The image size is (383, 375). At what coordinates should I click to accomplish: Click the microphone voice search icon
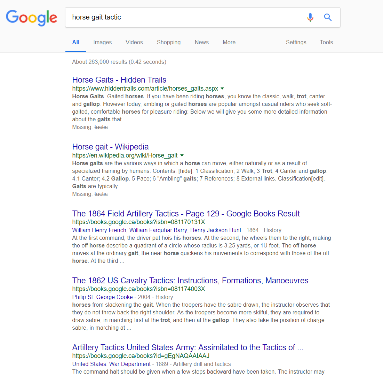click(310, 17)
